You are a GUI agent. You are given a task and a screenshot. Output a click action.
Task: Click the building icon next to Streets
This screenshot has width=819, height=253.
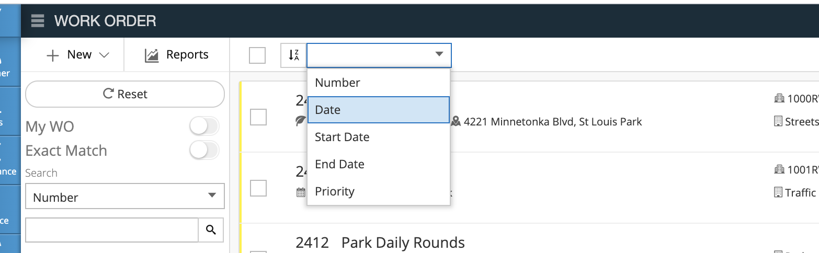click(x=778, y=121)
